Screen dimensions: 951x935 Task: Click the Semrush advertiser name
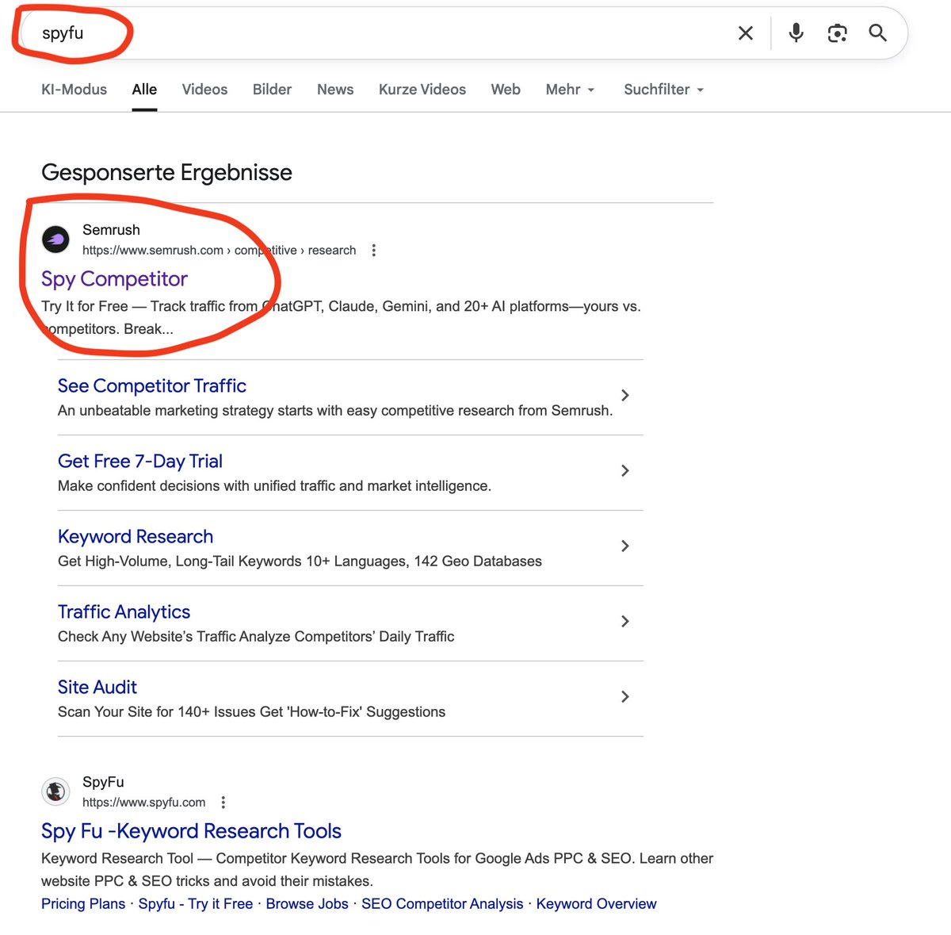(x=111, y=230)
